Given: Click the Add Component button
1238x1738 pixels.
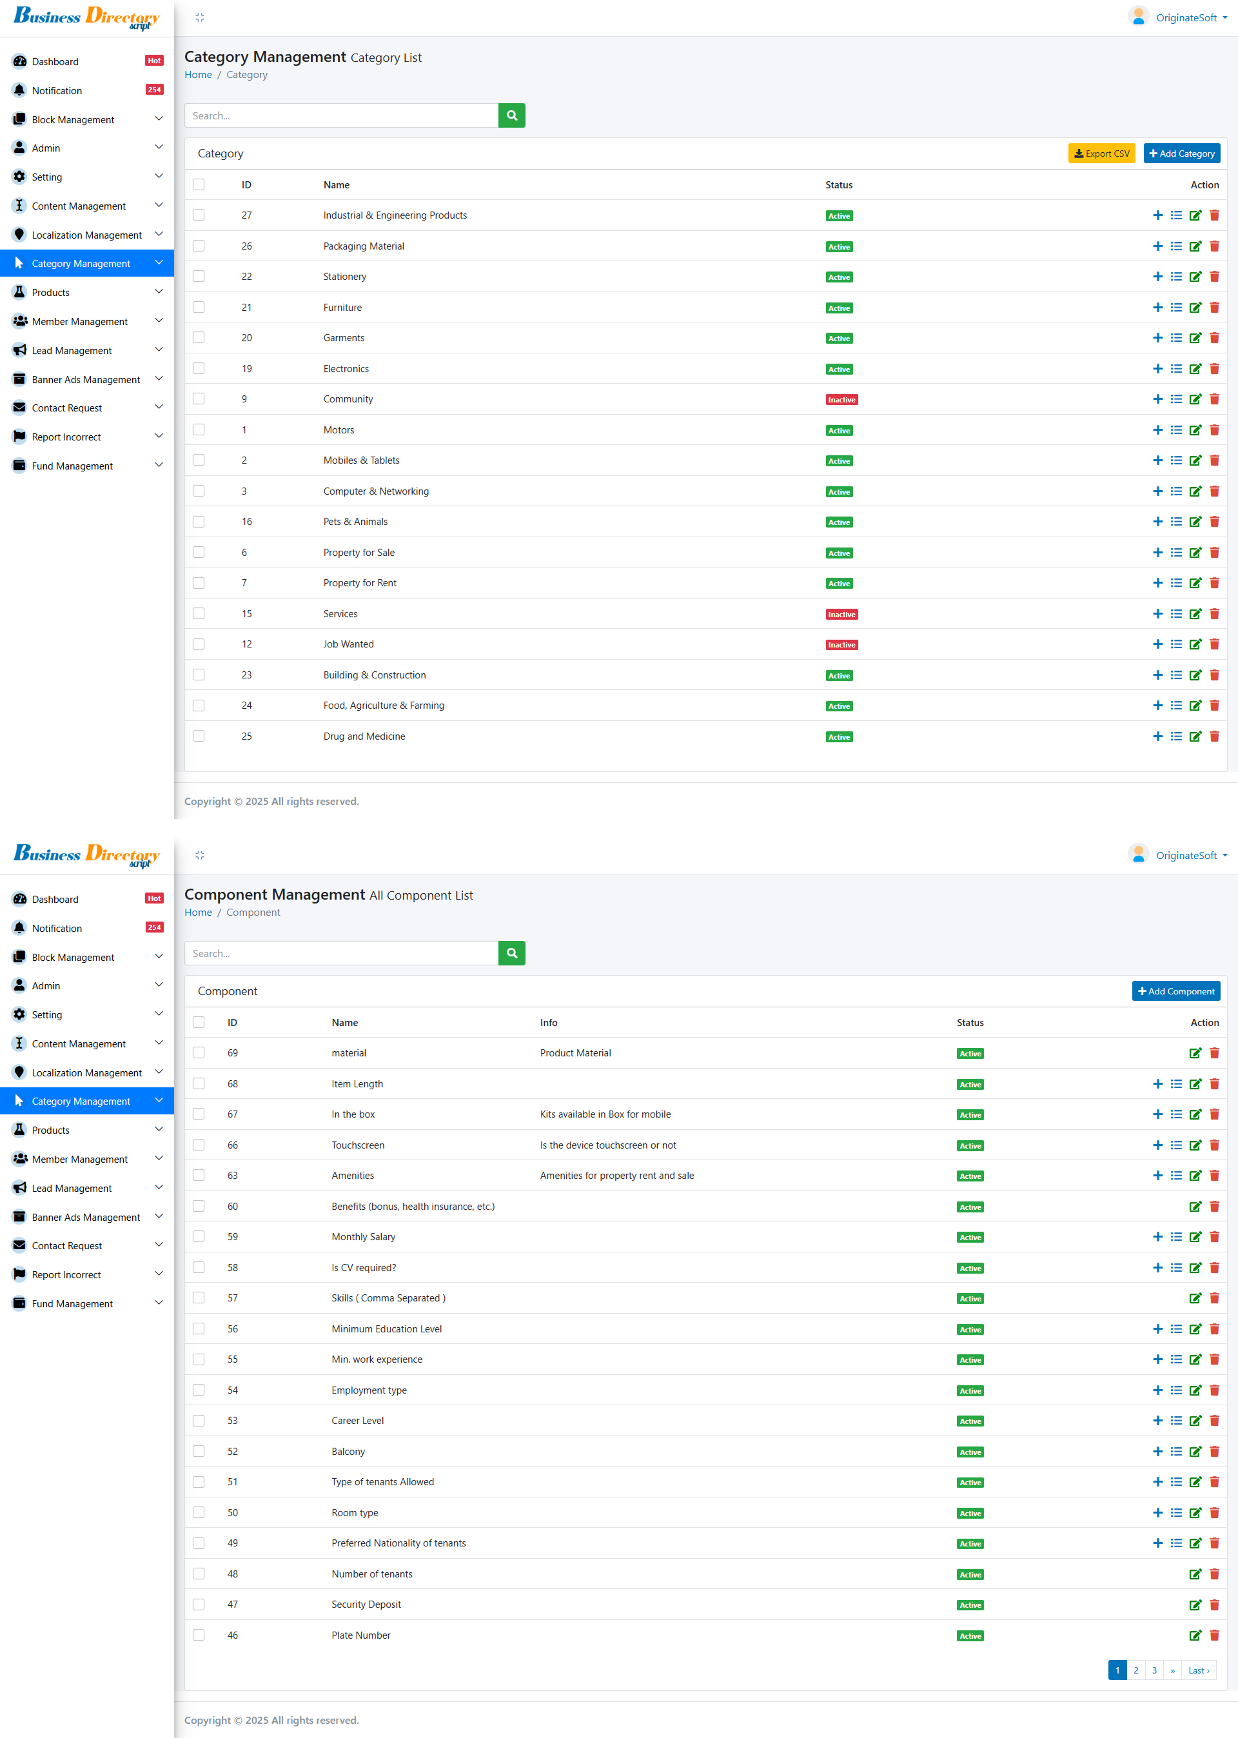Looking at the screenshot, I should click(1175, 991).
